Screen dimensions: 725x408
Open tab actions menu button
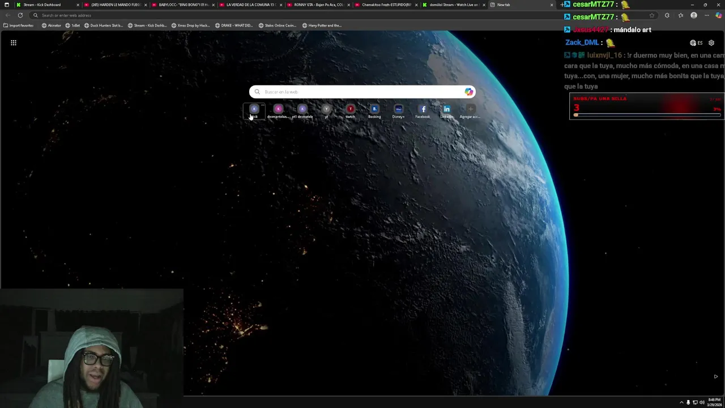click(7, 5)
